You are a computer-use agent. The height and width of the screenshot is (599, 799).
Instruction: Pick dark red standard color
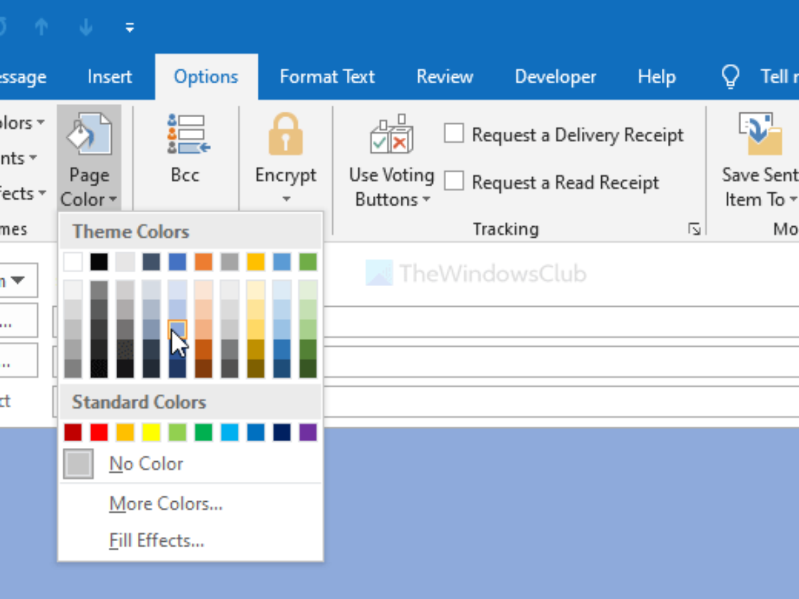click(73, 433)
